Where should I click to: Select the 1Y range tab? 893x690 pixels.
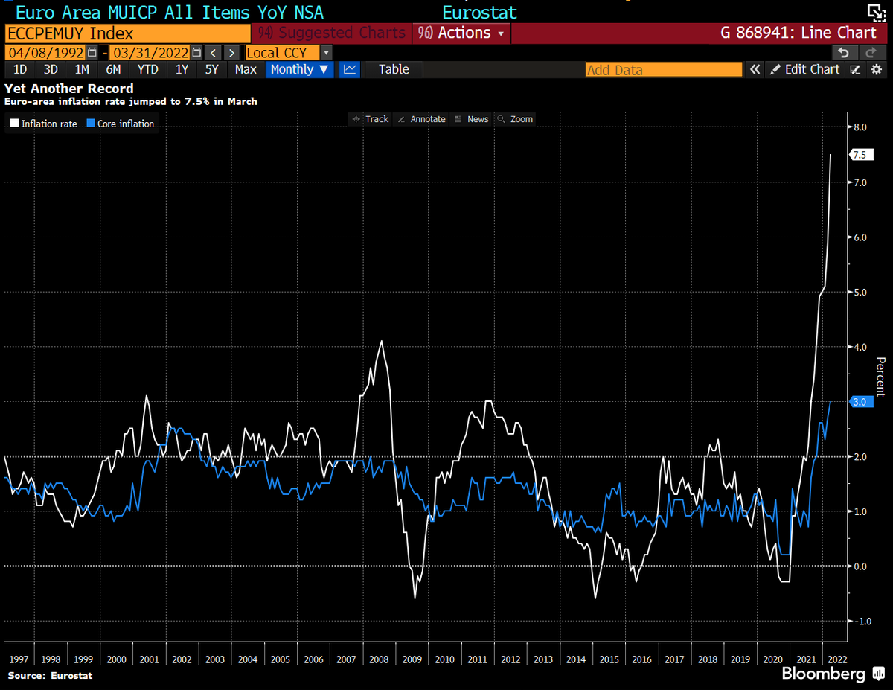(x=182, y=69)
